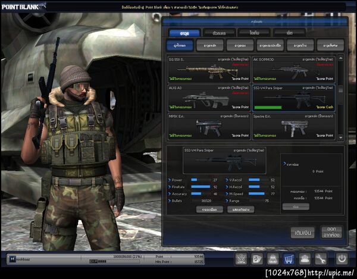Click the FireRate stat bar

tap(201, 187)
